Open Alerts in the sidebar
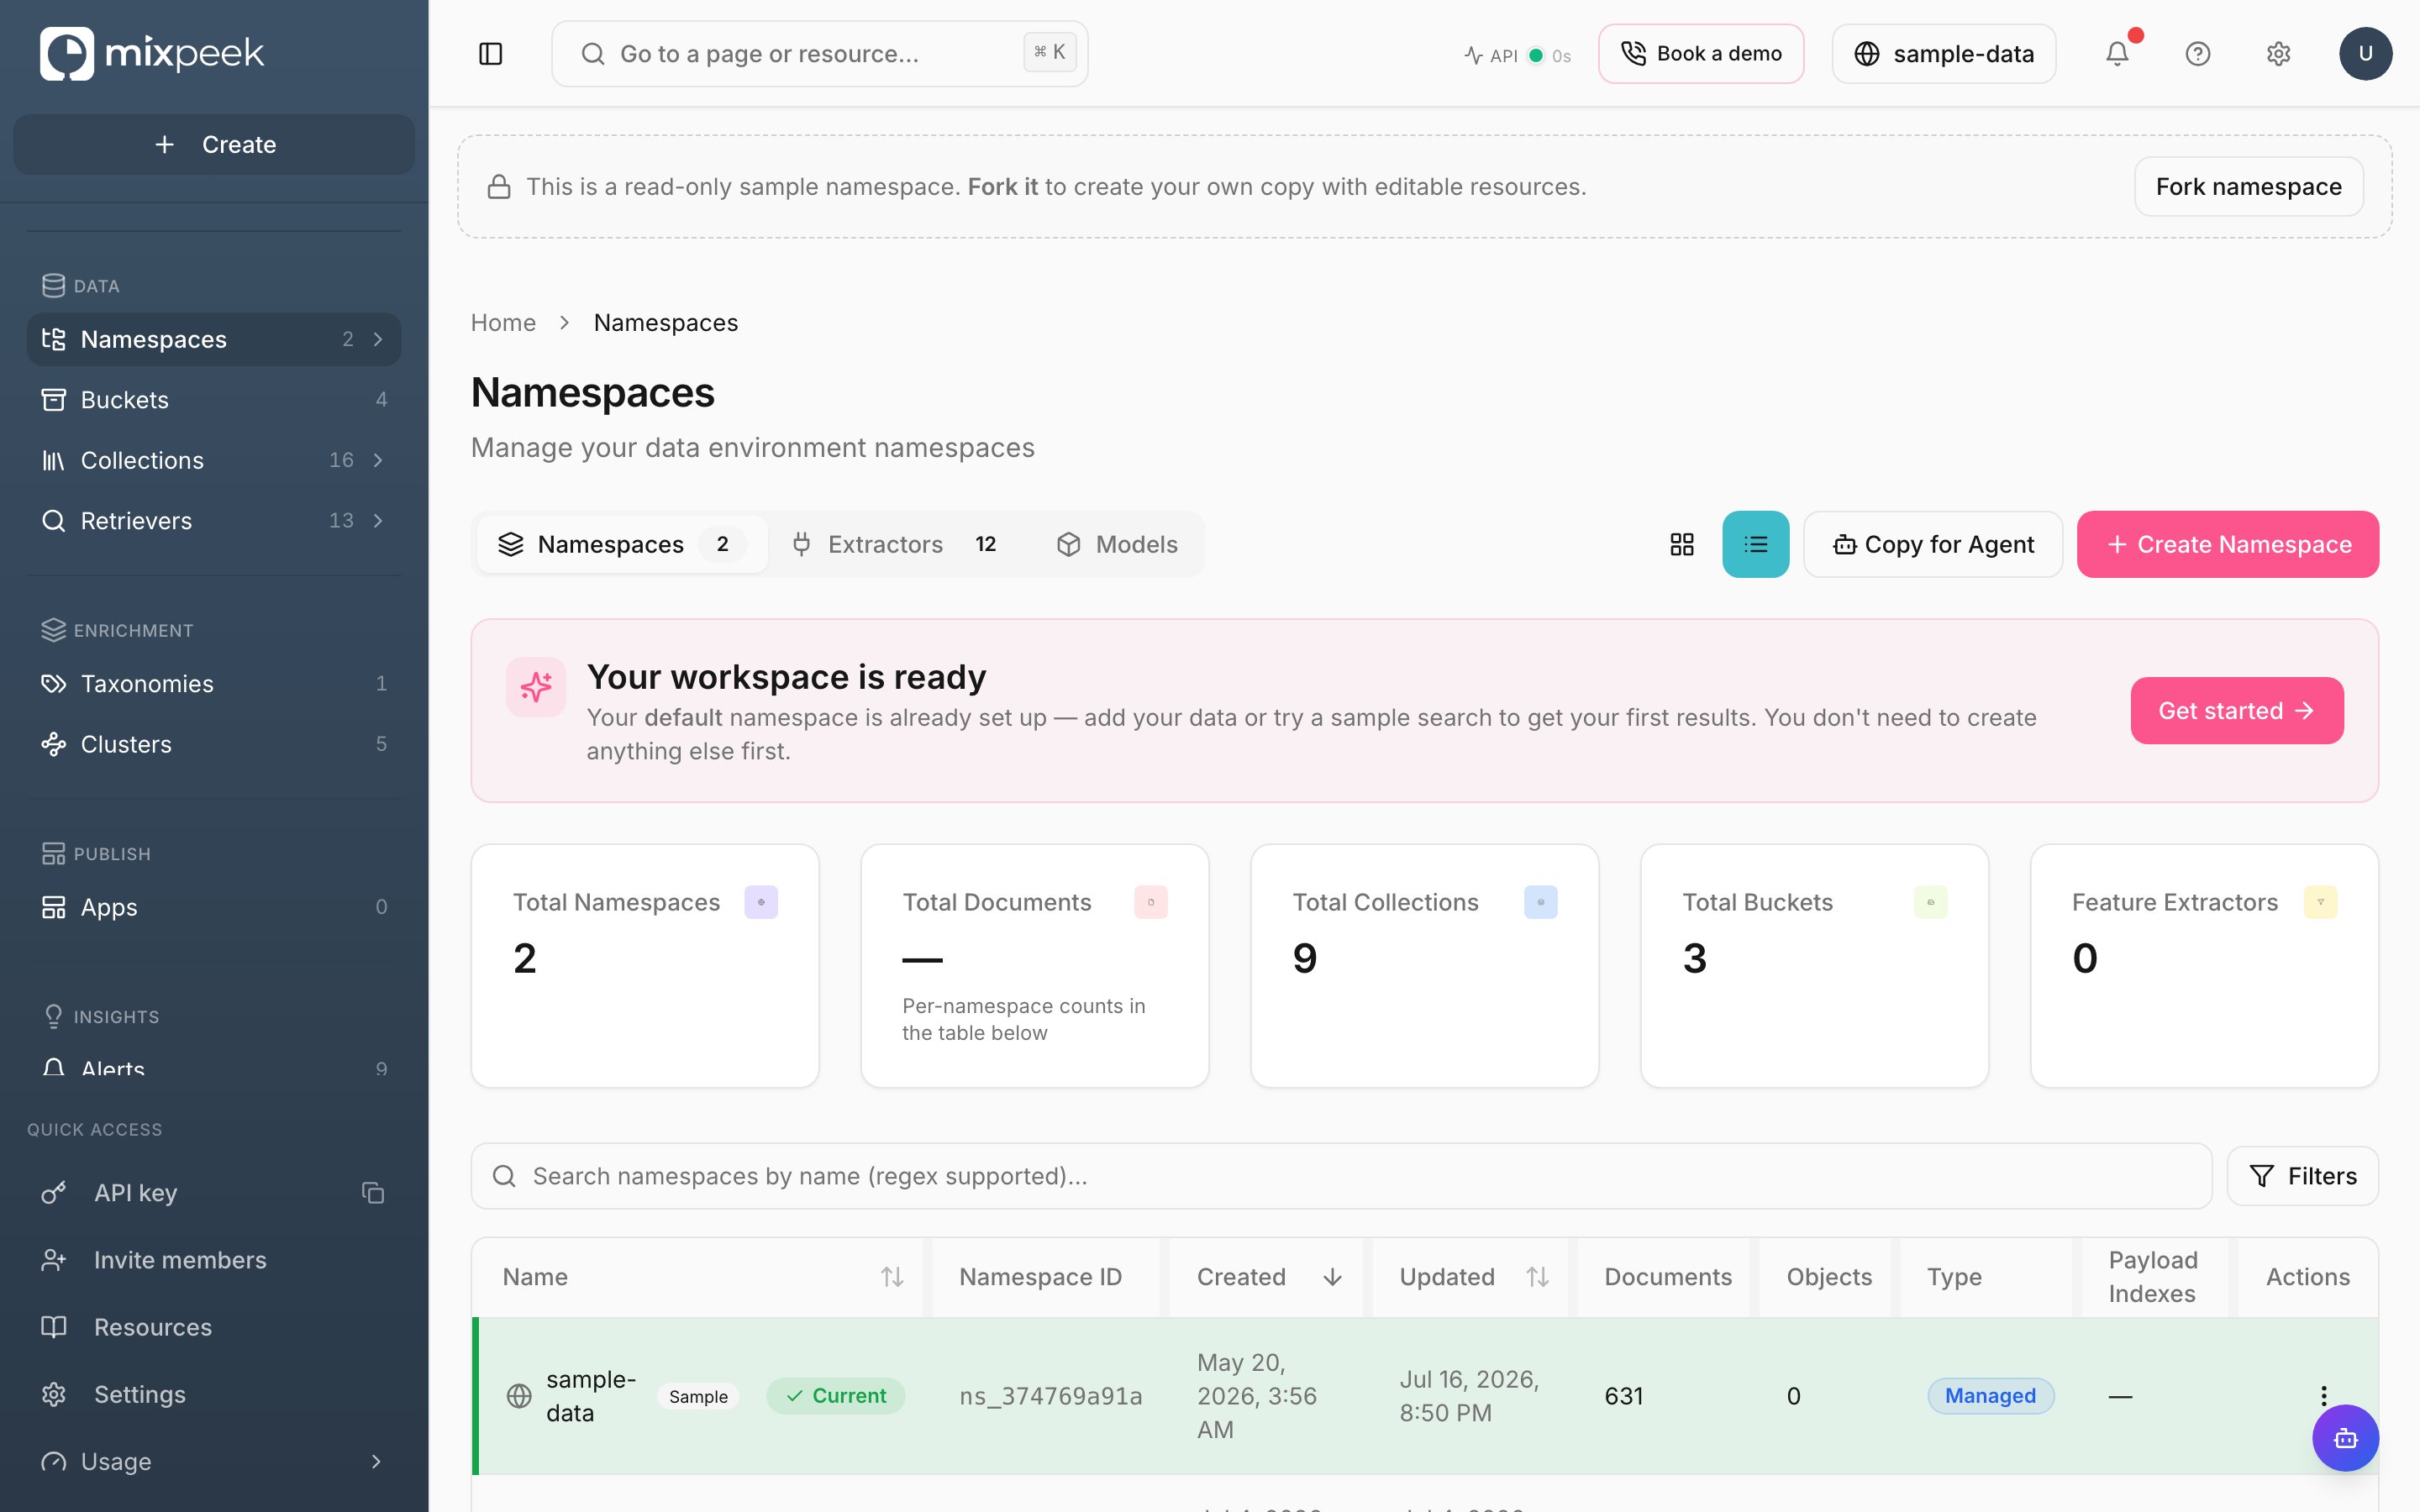 point(214,1067)
